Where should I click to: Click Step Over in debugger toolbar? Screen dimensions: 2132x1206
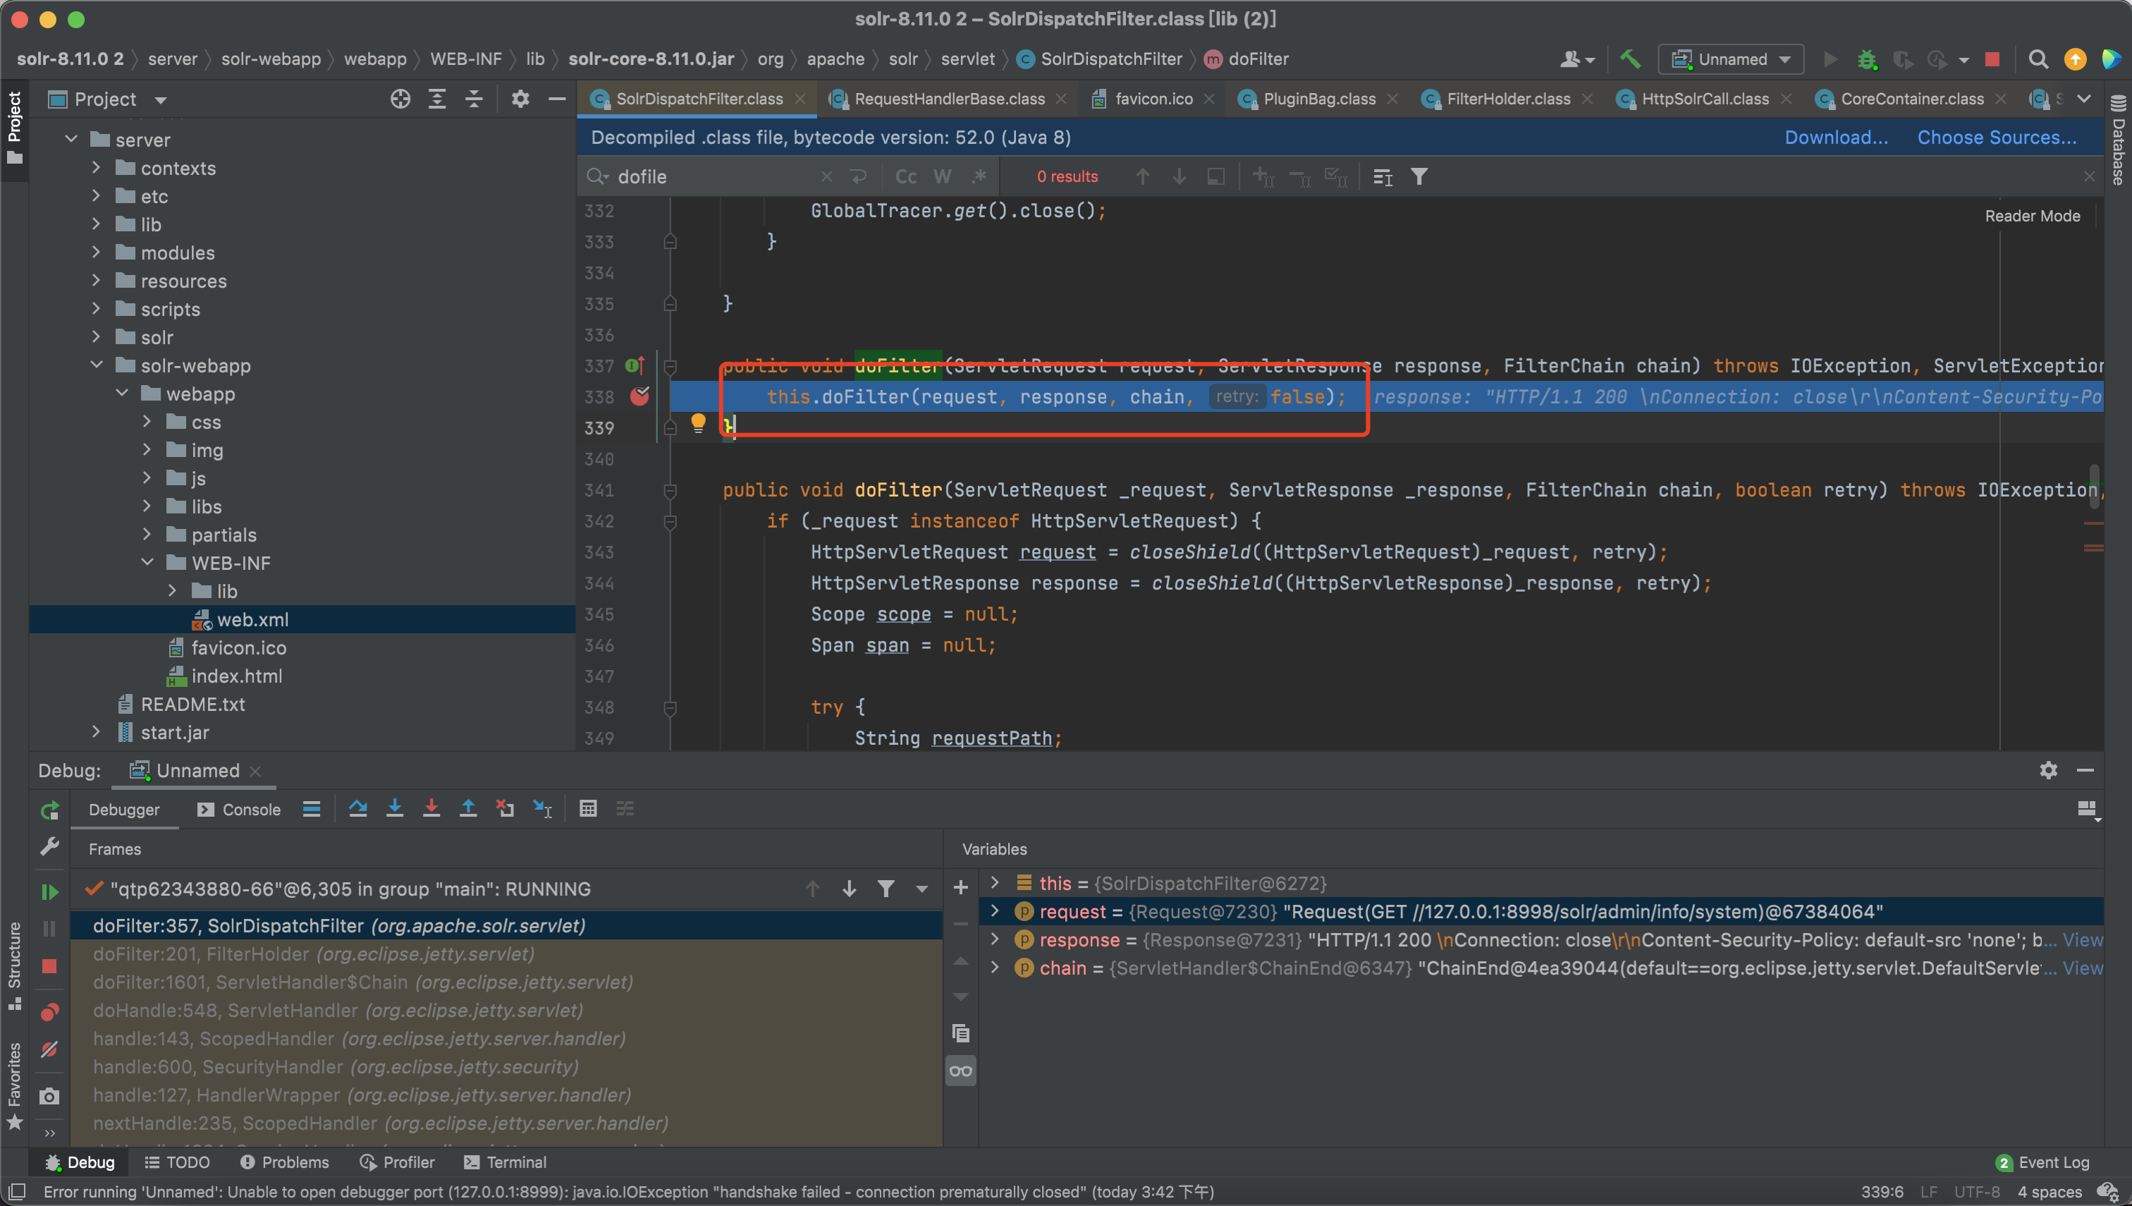[357, 809]
